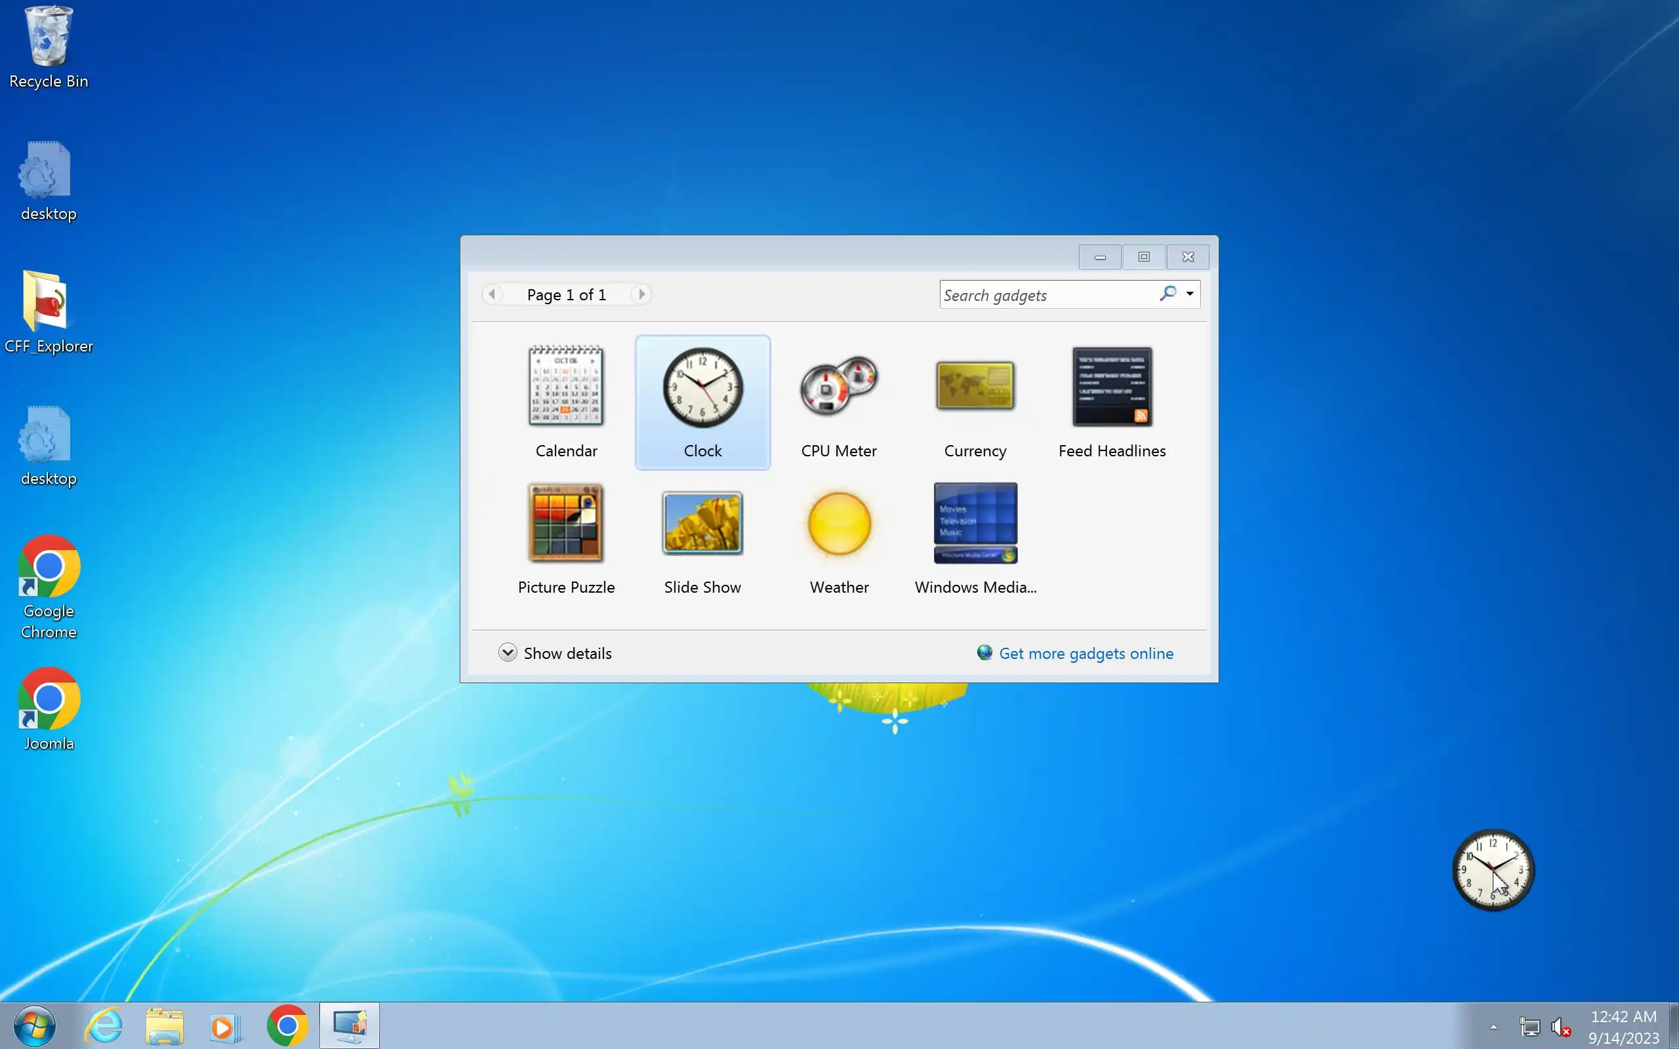Go to next gadget page arrow

[x=641, y=294]
